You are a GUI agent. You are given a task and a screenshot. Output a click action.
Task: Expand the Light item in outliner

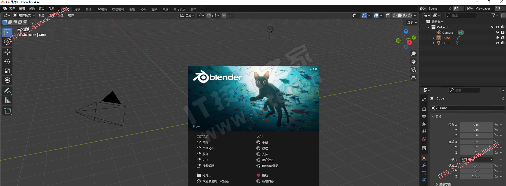433,43
